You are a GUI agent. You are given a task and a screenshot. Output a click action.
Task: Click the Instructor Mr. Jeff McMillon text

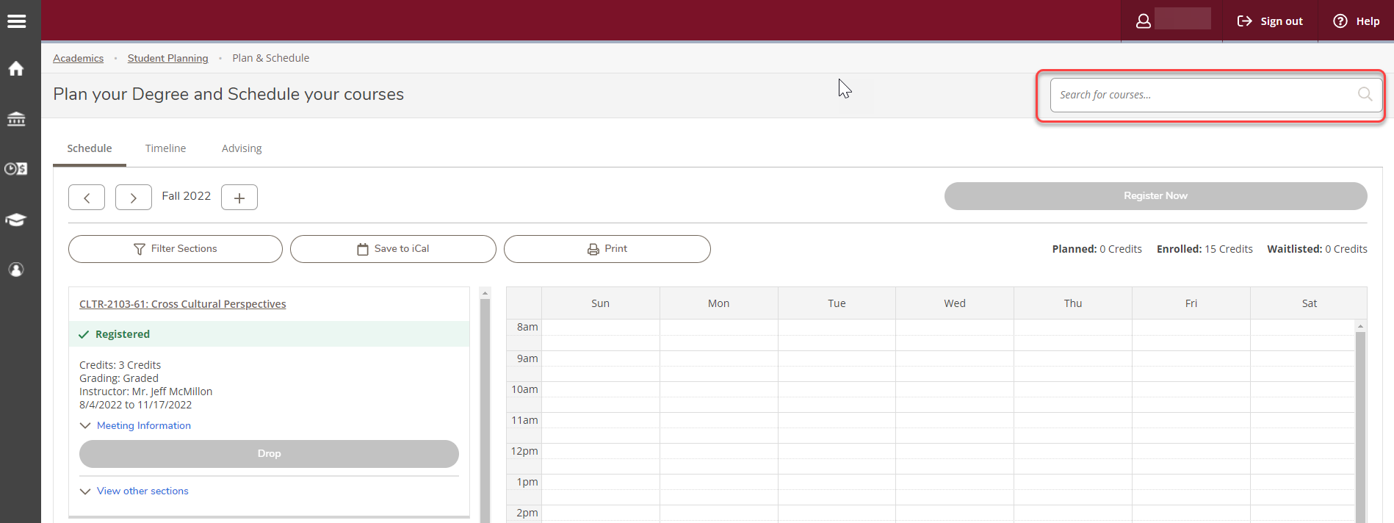pyautogui.click(x=145, y=392)
